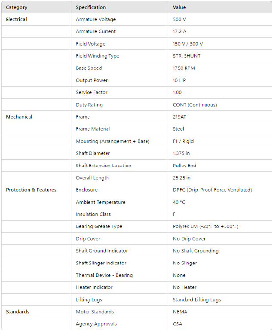Select the Insulation Class specification cell

click(93, 214)
